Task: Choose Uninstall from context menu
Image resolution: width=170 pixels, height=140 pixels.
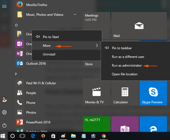Action: pos(67,54)
